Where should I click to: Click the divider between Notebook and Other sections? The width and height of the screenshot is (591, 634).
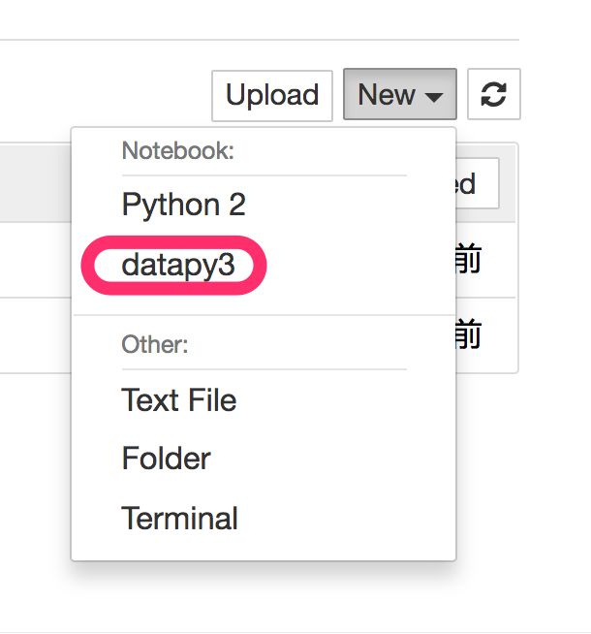[x=264, y=314]
